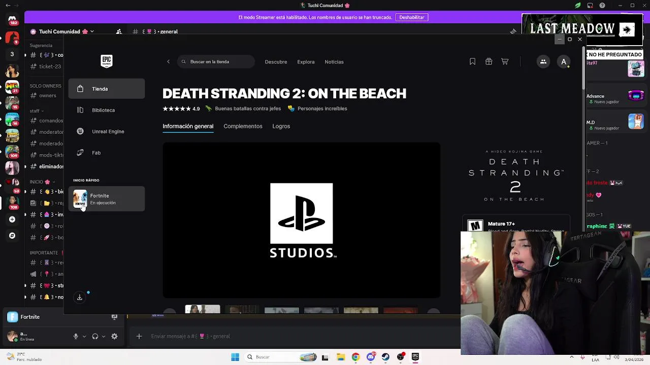Open the Descubre store page

276,62
